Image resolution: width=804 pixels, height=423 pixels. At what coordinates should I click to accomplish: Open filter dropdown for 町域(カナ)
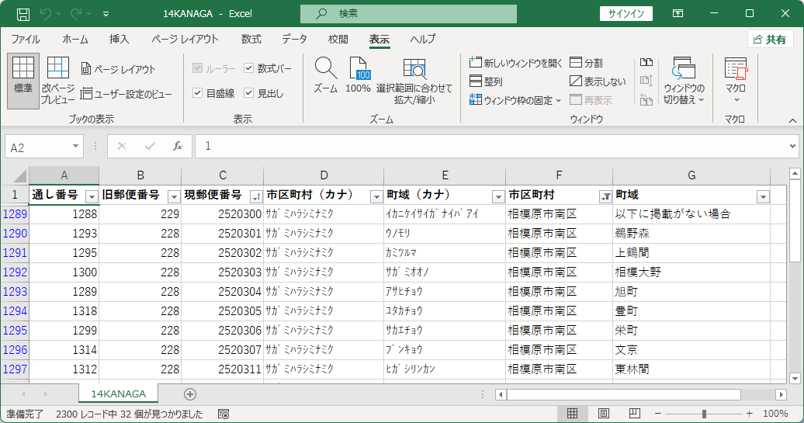click(x=498, y=196)
